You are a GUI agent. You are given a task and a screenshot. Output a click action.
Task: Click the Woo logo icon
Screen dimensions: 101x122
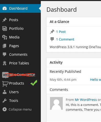[5, 75]
